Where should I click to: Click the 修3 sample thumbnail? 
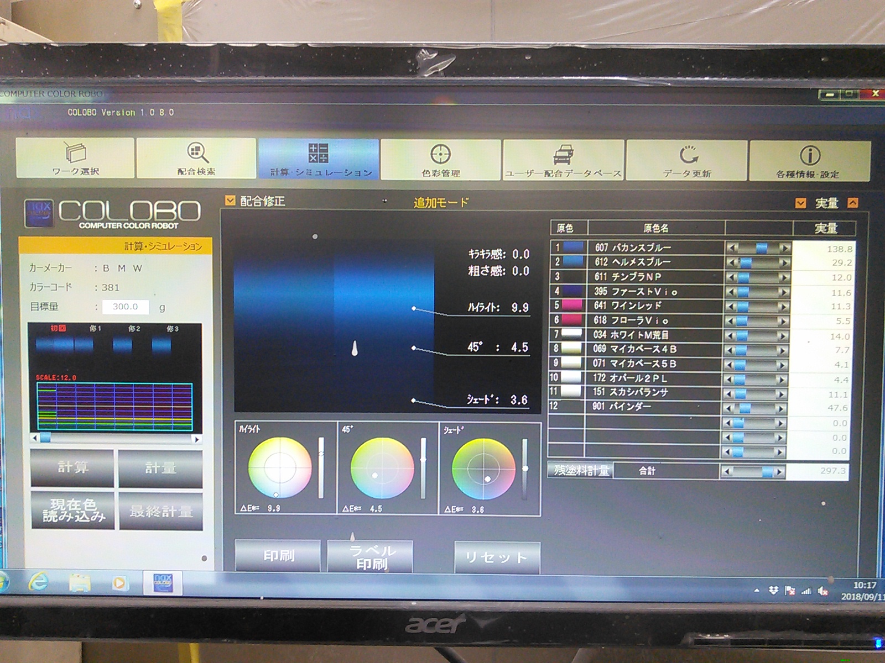(x=162, y=345)
